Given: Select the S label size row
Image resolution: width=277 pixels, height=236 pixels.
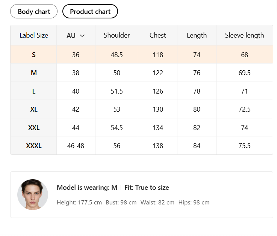Looking at the screenshot, I should pyautogui.click(x=34, y=55).
